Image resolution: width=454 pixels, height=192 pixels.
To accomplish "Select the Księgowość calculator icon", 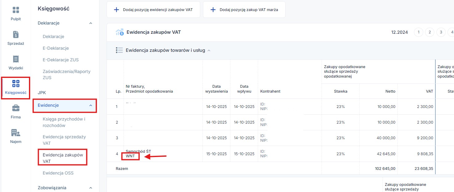I will 16,84.
